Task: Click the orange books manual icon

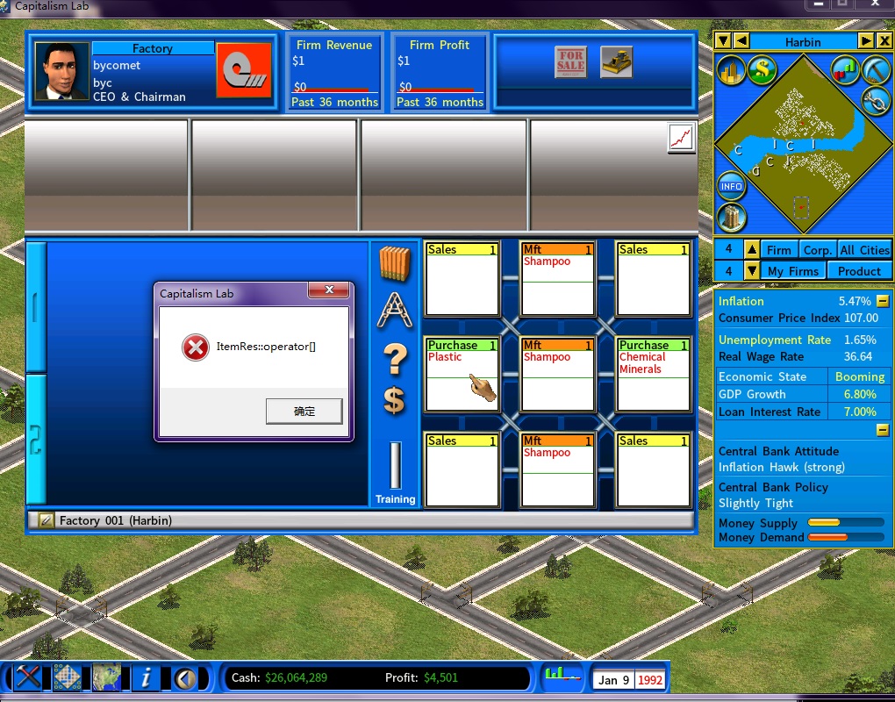Action: [x=395, y=263]
